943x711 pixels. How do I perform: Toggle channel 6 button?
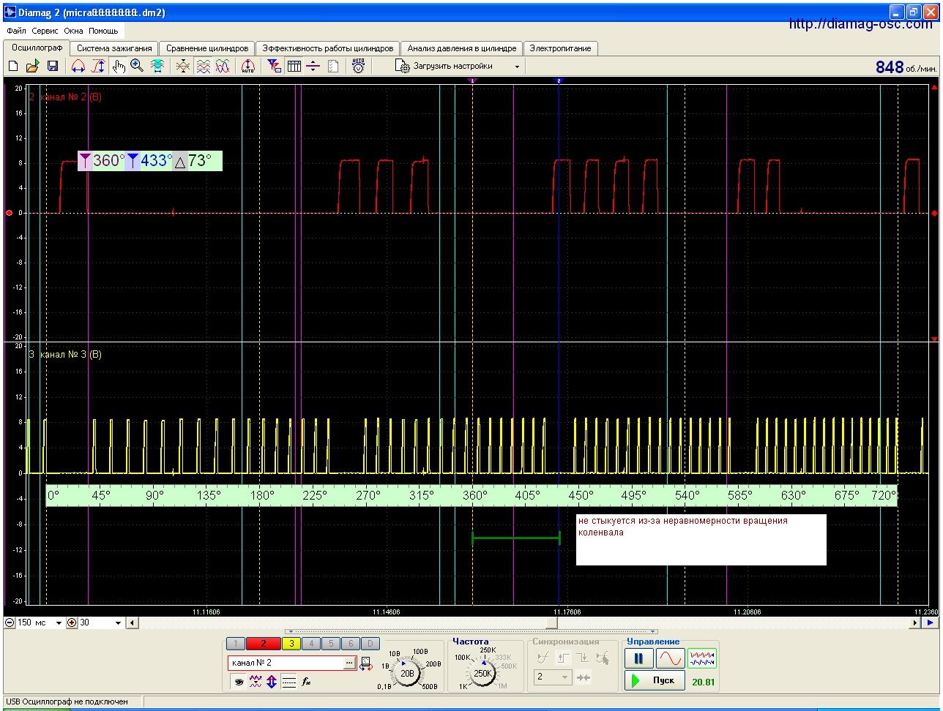350,644
